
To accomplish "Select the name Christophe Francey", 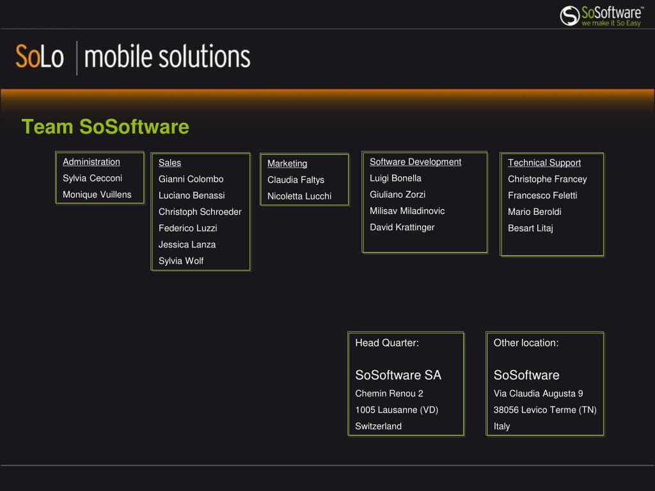I will pyautogui.click(x=548, y=179).
